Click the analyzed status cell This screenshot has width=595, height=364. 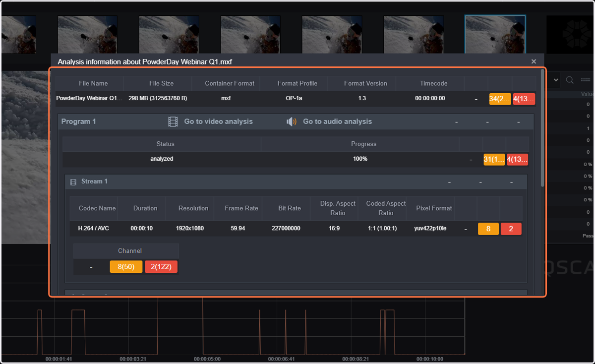162,159
